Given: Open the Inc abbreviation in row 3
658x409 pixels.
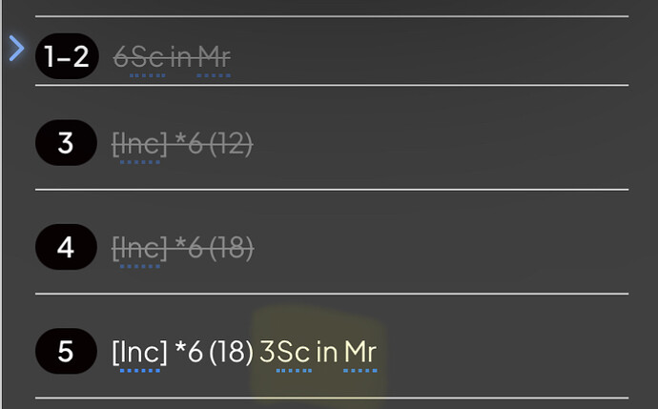Looking at the screenshot, I should pos(140,143).
